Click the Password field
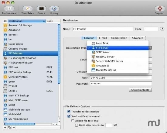Viewport: 167px width, 133px height. (121, 84)
